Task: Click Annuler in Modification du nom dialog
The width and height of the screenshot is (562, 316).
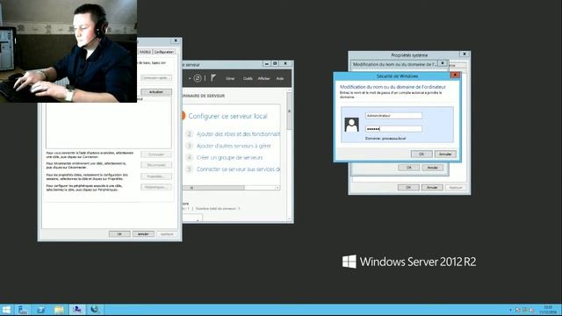Action: (432, 168)
